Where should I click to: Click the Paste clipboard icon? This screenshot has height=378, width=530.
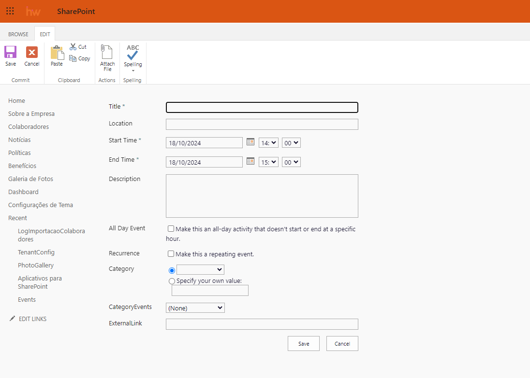[x=57, y=53]
